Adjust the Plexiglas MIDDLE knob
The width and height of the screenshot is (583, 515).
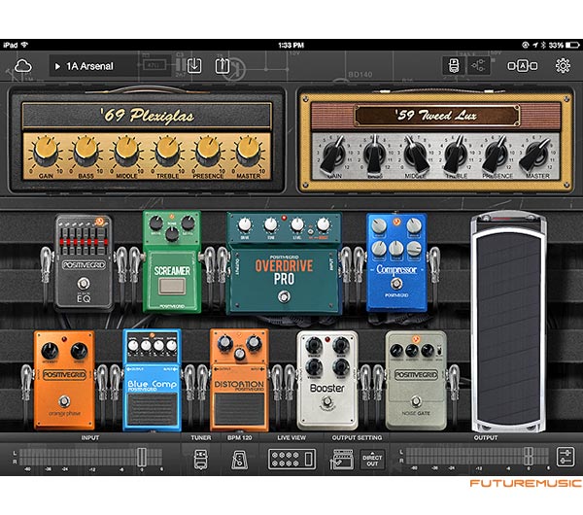click(x=126, y=151)
